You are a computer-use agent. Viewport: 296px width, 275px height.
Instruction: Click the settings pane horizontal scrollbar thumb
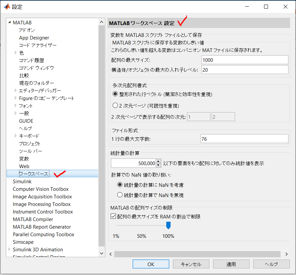tap(197, 254)
